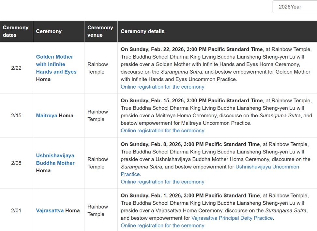317x231 pixels.
Task: Follow the Ushnishavijaya Uncommon Practice link
Action: point(267,167)
